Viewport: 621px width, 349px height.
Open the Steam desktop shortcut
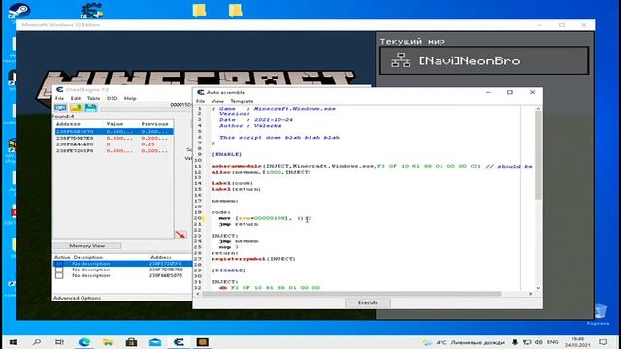[x=19, y=10]
